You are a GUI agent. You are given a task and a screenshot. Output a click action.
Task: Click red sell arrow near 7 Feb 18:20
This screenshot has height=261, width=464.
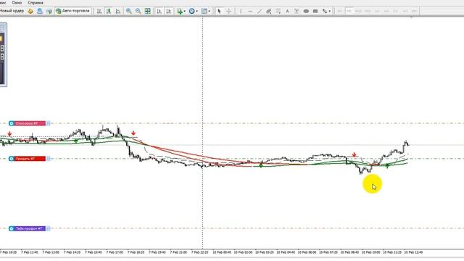click(133, 133)
